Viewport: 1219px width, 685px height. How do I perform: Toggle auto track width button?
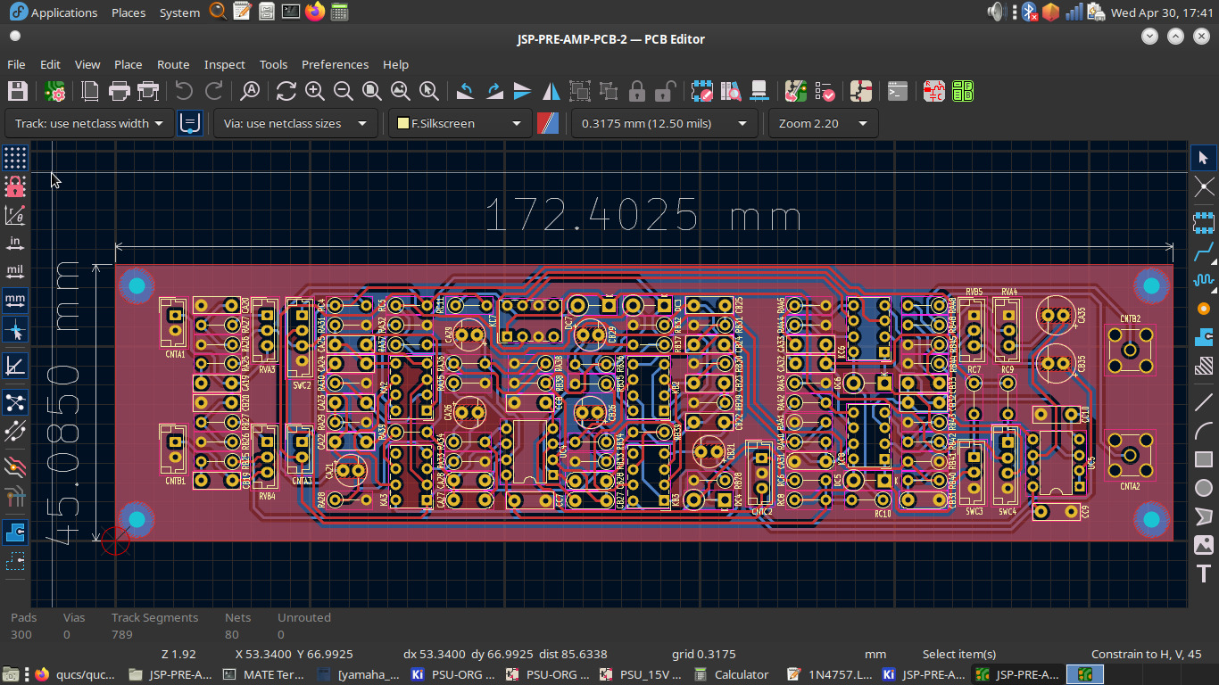pyautogui.click(x=190, y=123)
